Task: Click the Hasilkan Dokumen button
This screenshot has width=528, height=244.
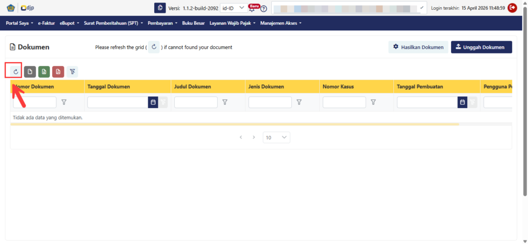Action: point(418,47)
